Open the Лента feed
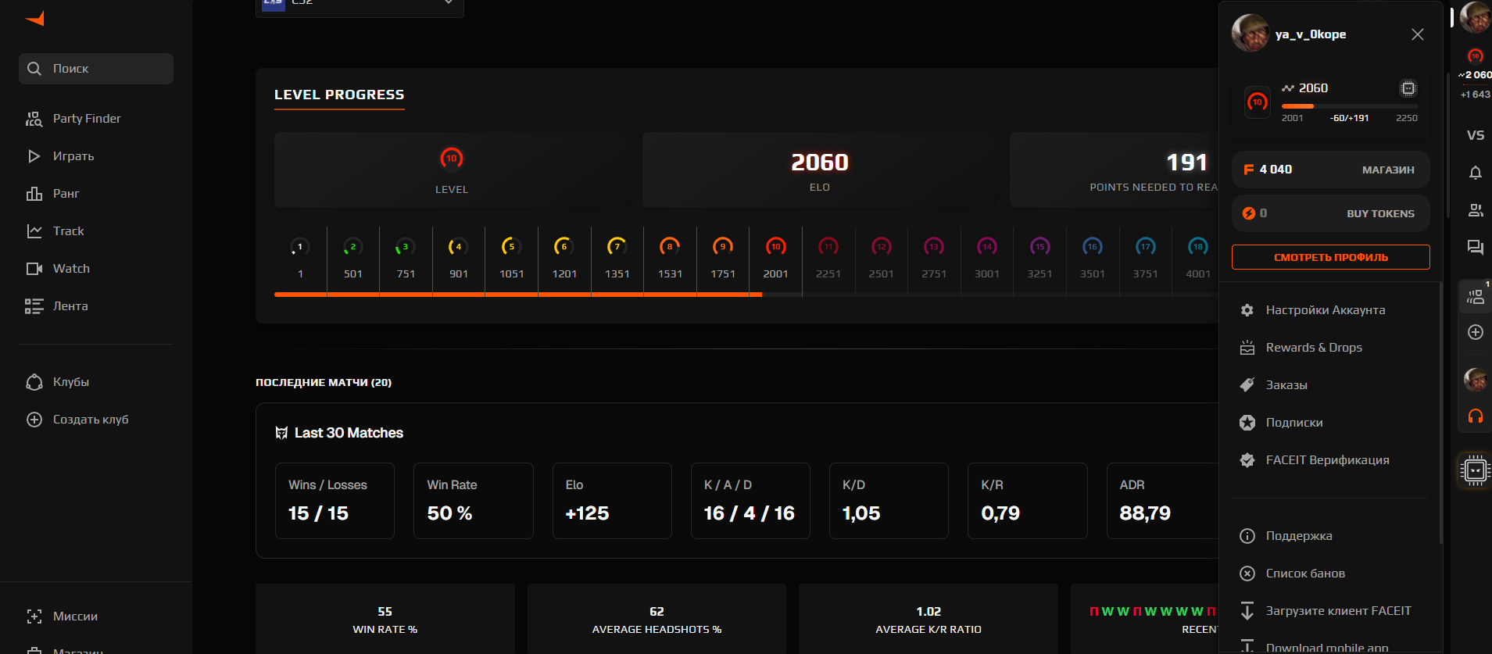This screenshot has height=654, width=1492. pyautogui.click(x=95, y=306)
